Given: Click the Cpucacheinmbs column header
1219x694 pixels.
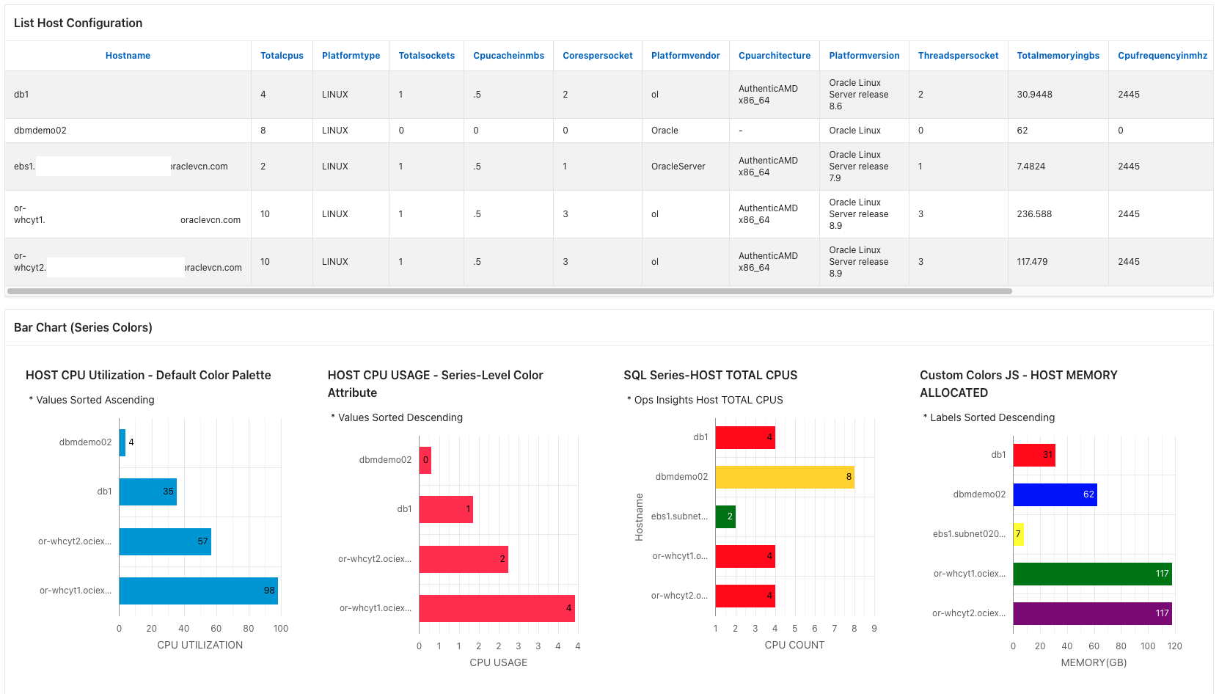Looking at the screenshot, I should click(508, 56).
